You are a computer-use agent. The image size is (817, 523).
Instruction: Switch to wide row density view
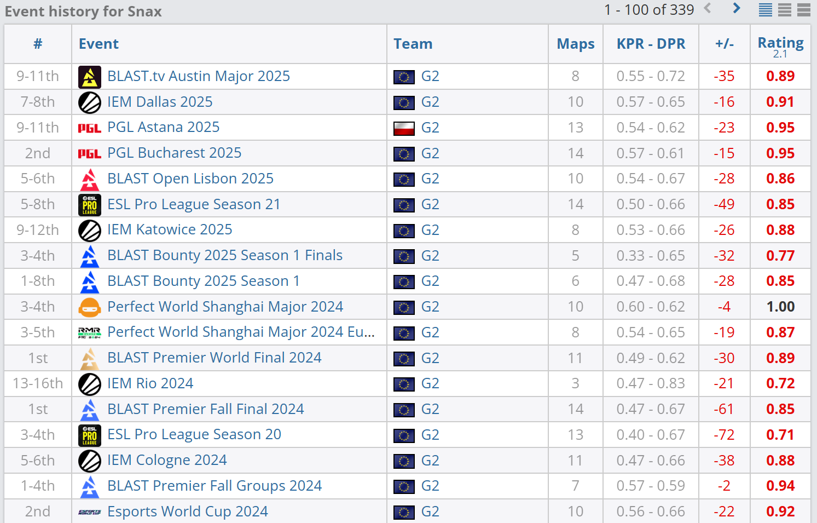804,10
